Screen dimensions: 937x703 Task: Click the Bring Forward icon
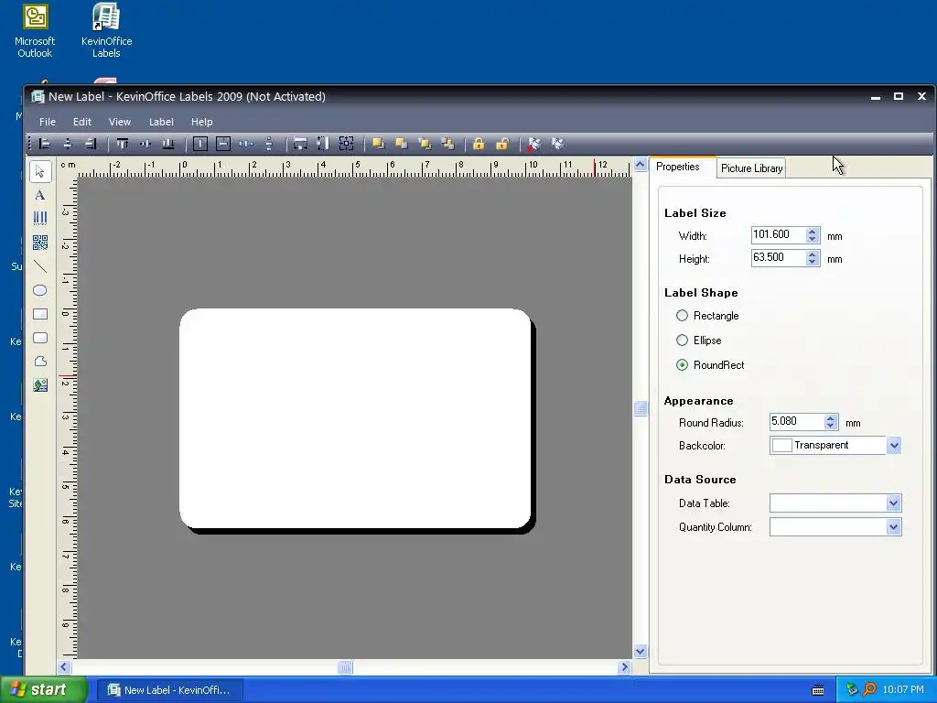[x=425, y=144]
